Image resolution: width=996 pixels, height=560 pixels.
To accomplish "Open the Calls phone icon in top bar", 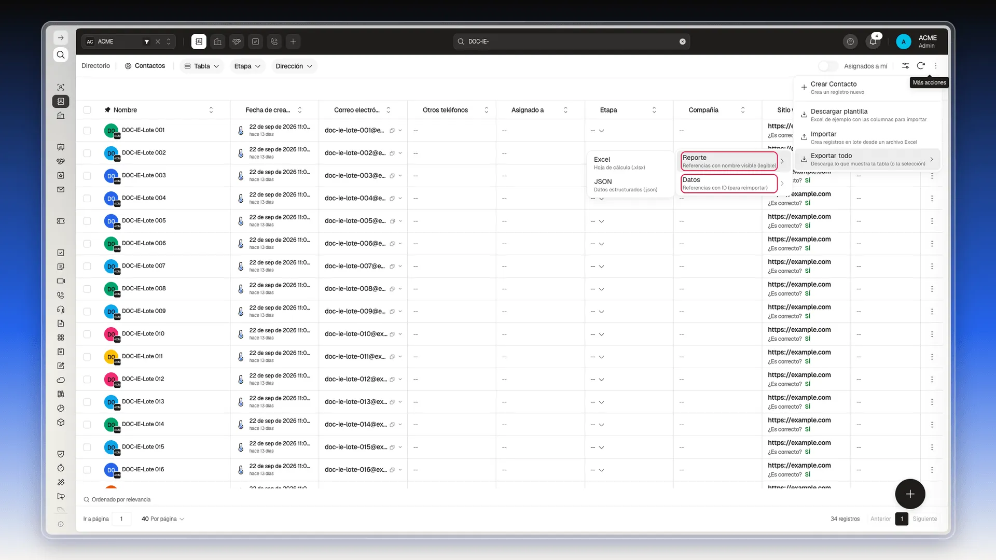I will click(x=274, y=41).
